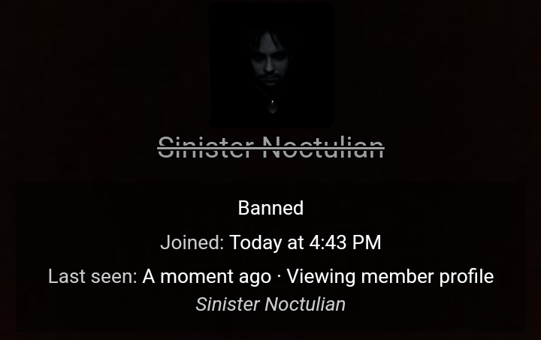Select the Banned user title label
The width and height of the screenshot is (541, 340).
[x=270, y=208]
